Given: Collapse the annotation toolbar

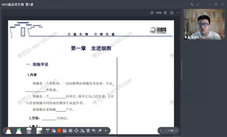Looking at the screenshot, I should [x=106, y=131].
